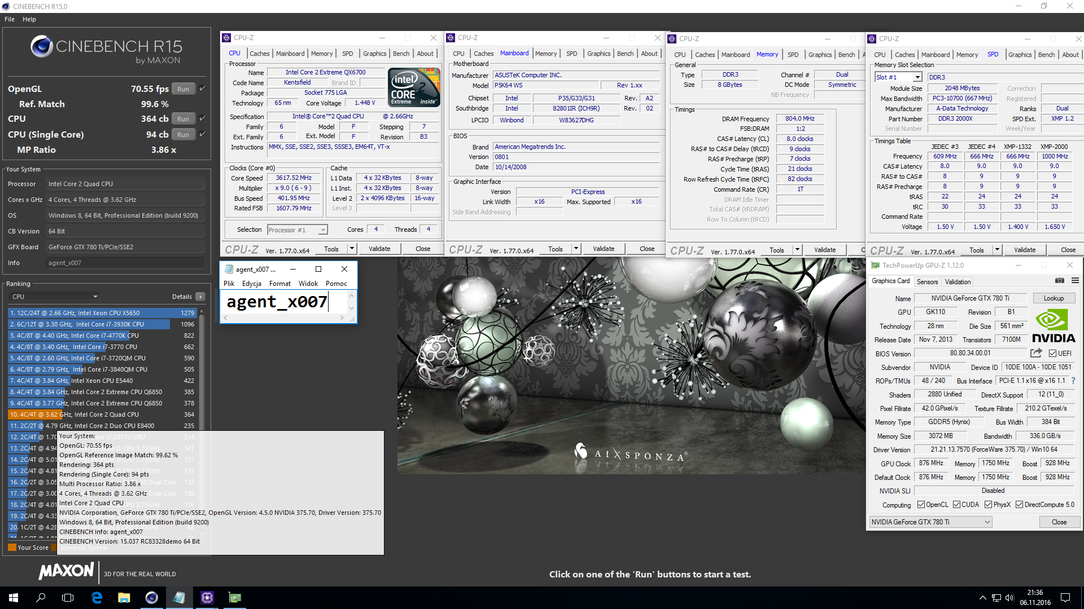The height and width of the screenshot is (609, 1084).
Task: Toggle the OpenGL test checkmark
Action: coord(202,89)
